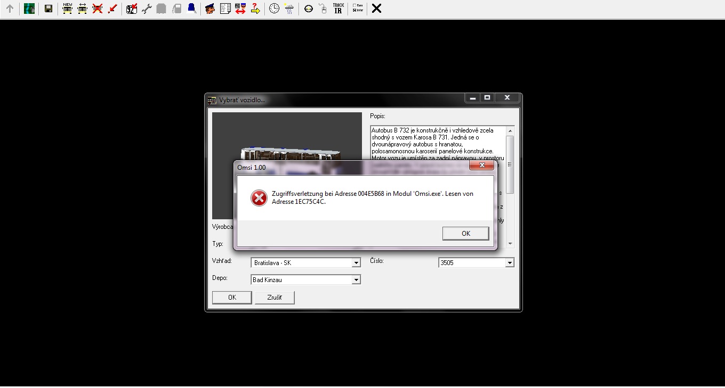Click the NEW bus toolbar icon
Screen dimensions: 725x388
(x=67, y=9)
